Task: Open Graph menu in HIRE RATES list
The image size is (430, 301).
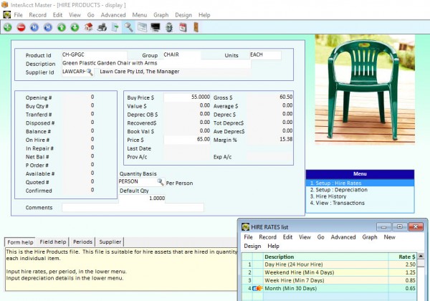Action: click(370, 236)
